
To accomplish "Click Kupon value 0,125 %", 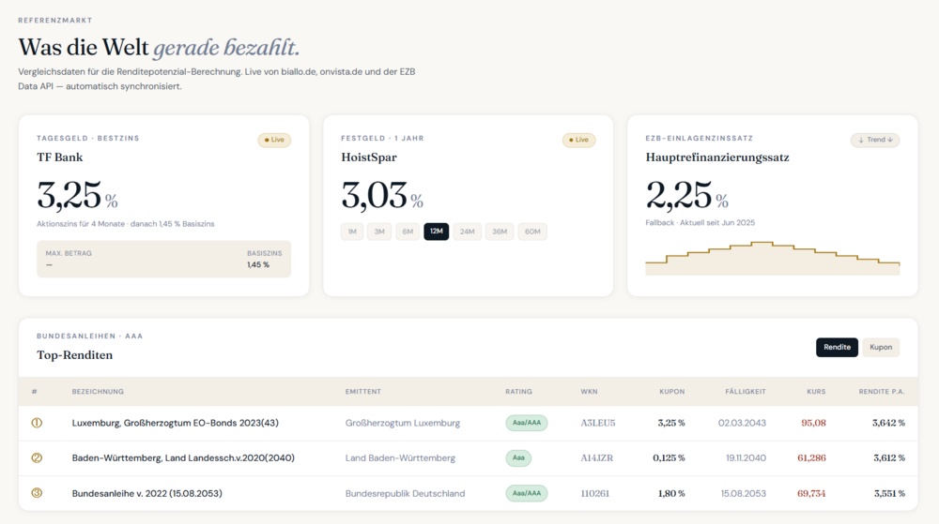I will click(x=669, y=458).
